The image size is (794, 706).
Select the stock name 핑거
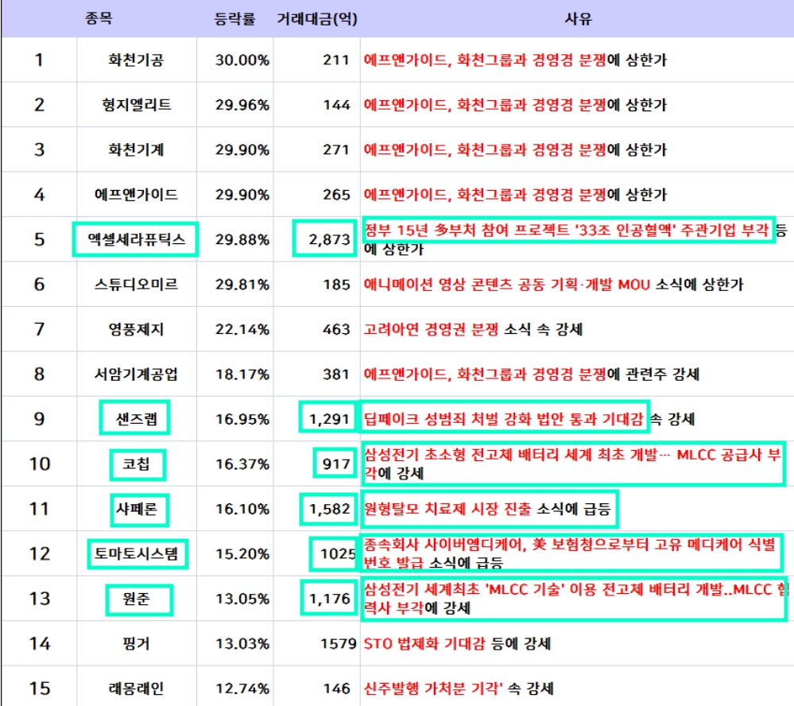tap(136, 644)
